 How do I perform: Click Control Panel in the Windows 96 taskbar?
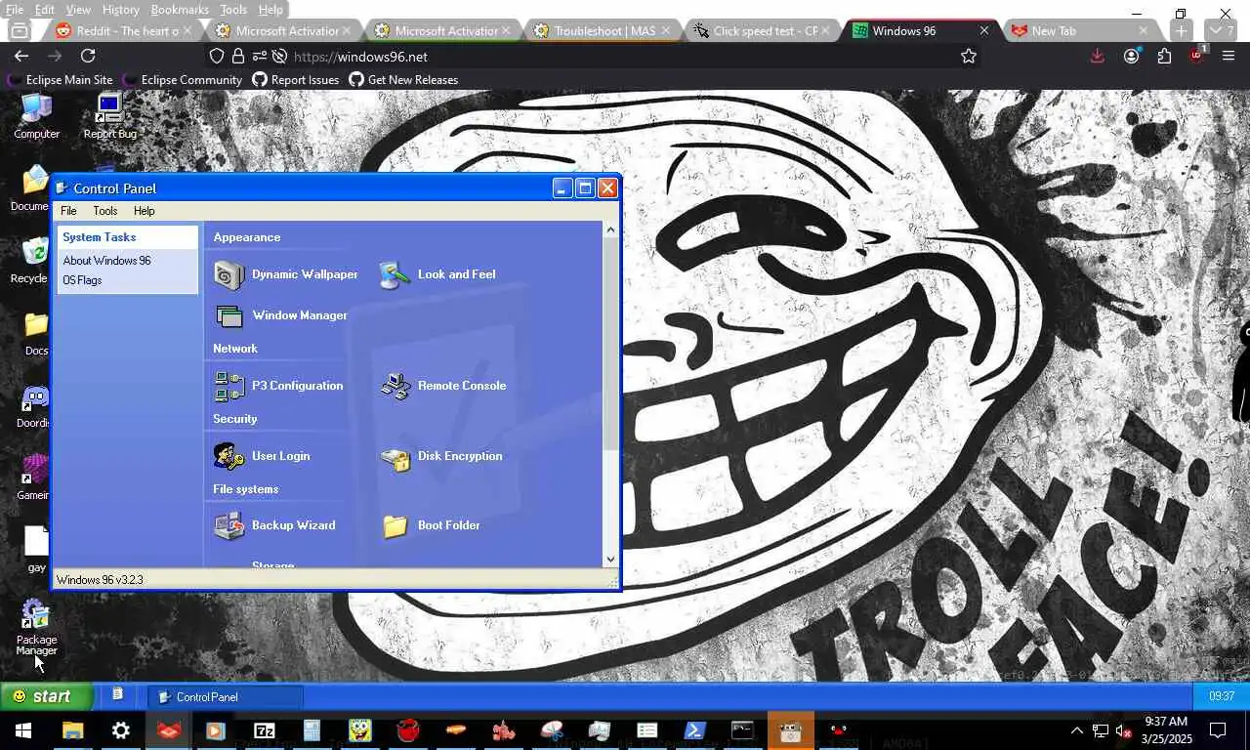click(x=226, y=696)
